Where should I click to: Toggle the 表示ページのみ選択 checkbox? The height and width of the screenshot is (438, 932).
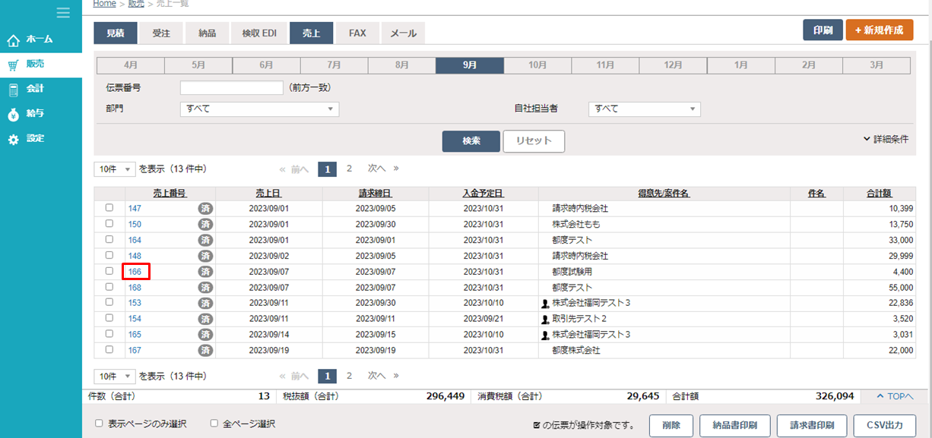pyautogui.click(x=99, y=424)
